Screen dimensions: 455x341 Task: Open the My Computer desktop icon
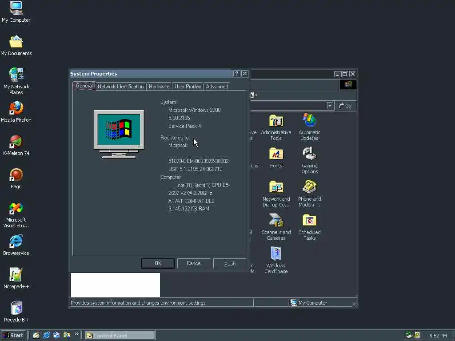point(16,12)
